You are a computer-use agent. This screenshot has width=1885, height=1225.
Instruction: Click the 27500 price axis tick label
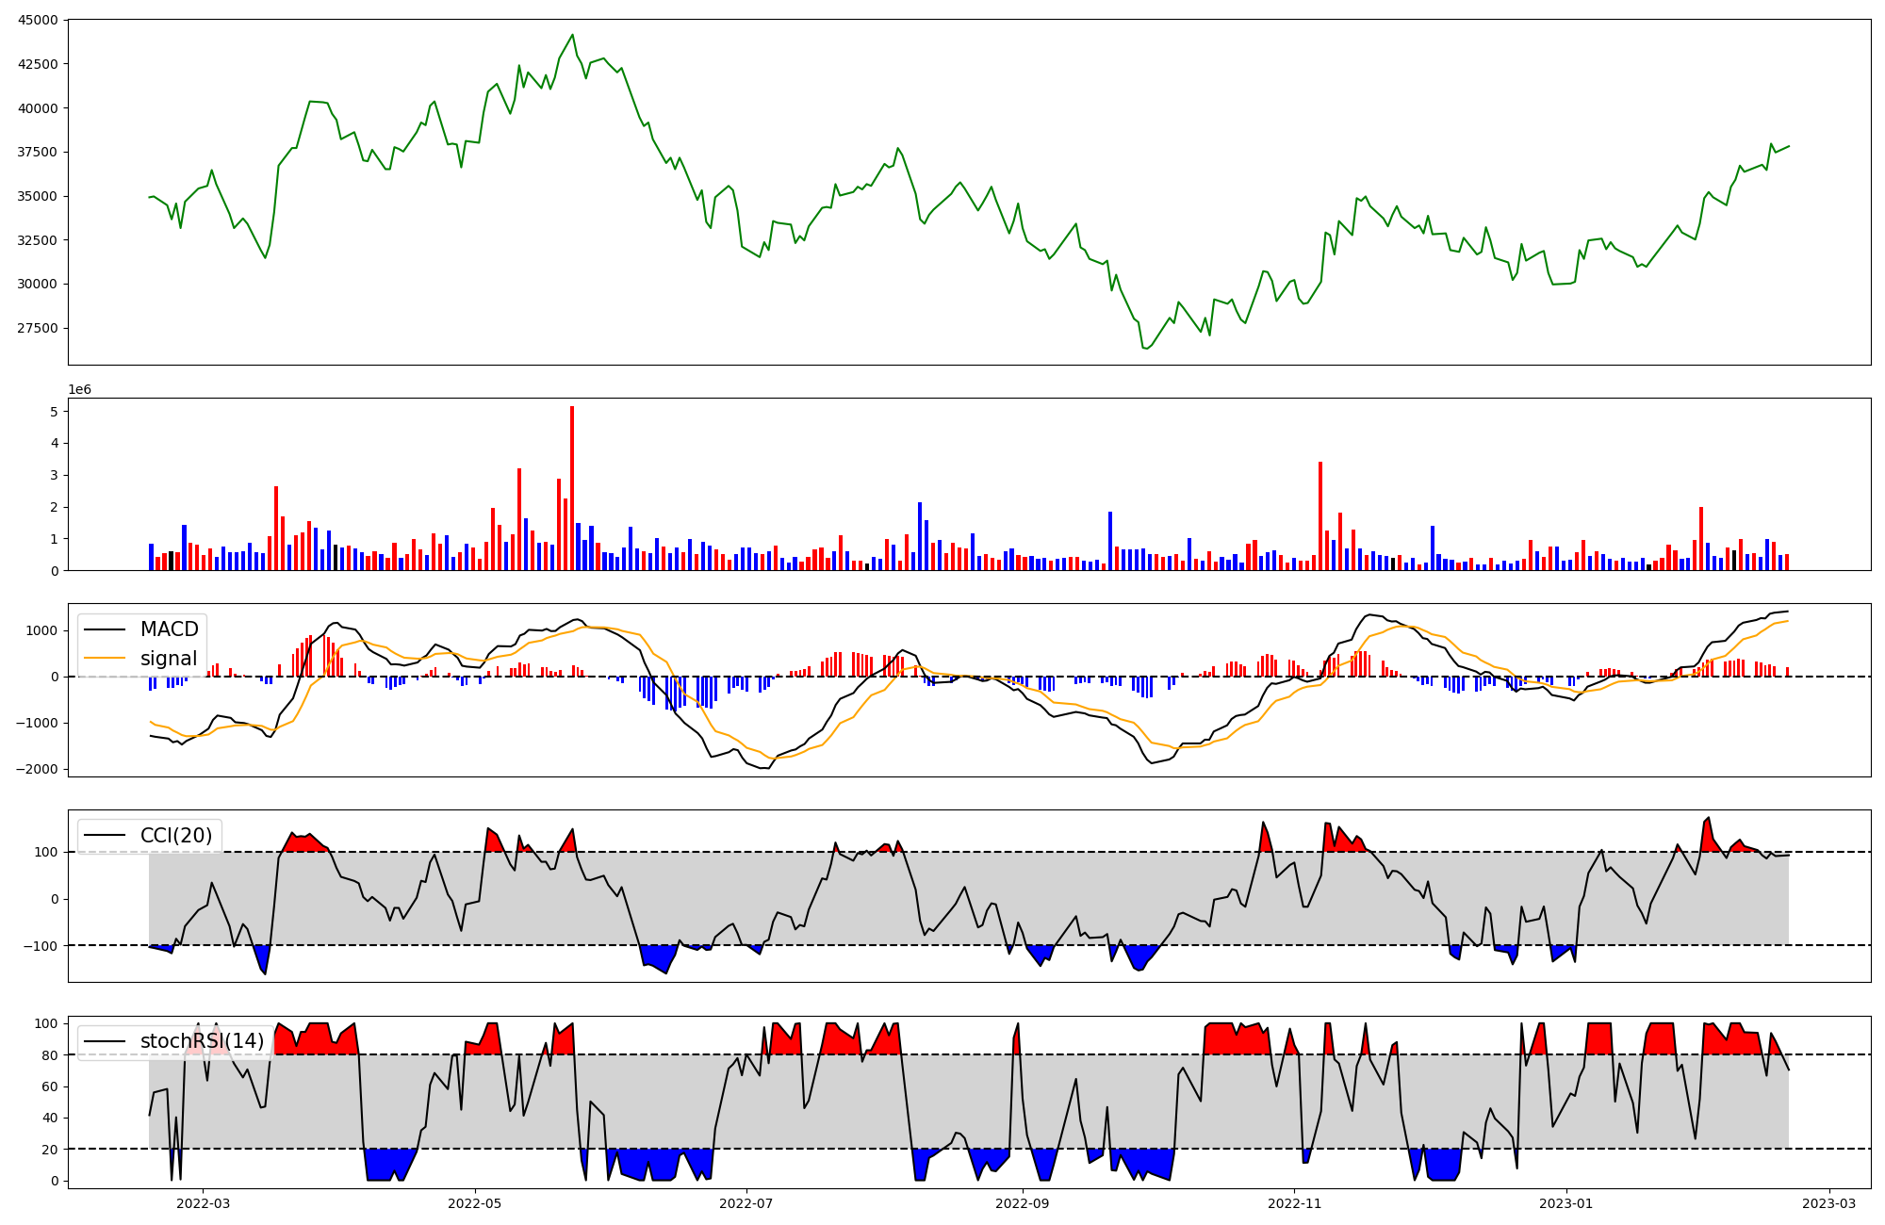pos(38,328)
